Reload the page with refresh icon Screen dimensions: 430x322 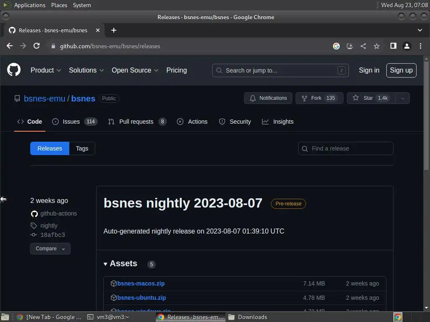pyautogui.click(x=37, y=46)
